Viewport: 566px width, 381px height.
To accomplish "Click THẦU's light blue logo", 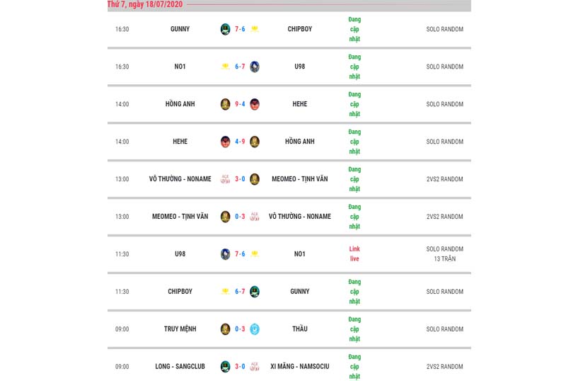I will coord(255,329).
